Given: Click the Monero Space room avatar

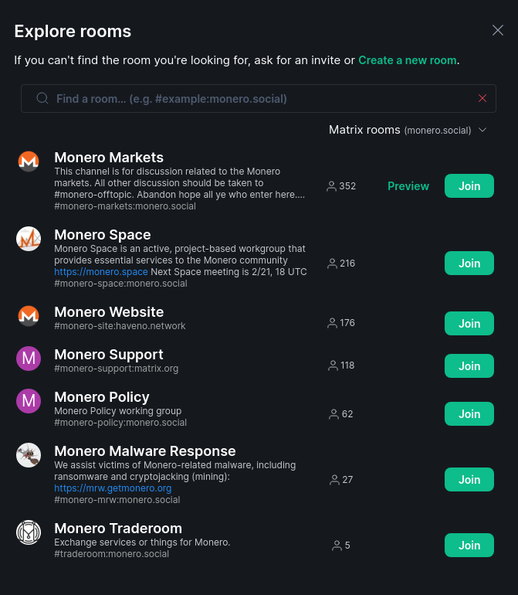Looking at the screenshot, I should 29,239.
